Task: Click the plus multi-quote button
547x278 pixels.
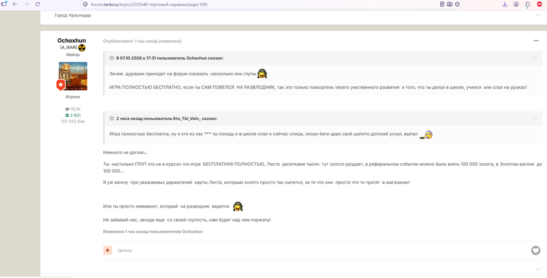Action: (107, 250)
